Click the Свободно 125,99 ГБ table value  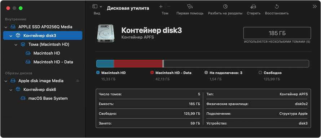point(192,113)
